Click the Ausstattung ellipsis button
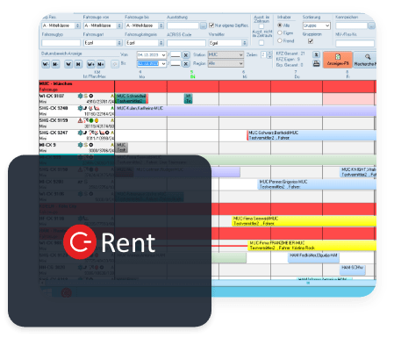 (204, 25)
